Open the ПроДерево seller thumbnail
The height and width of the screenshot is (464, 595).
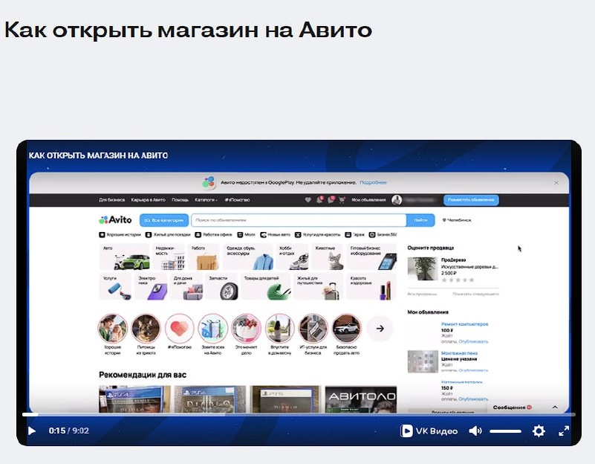click(423, 269)
